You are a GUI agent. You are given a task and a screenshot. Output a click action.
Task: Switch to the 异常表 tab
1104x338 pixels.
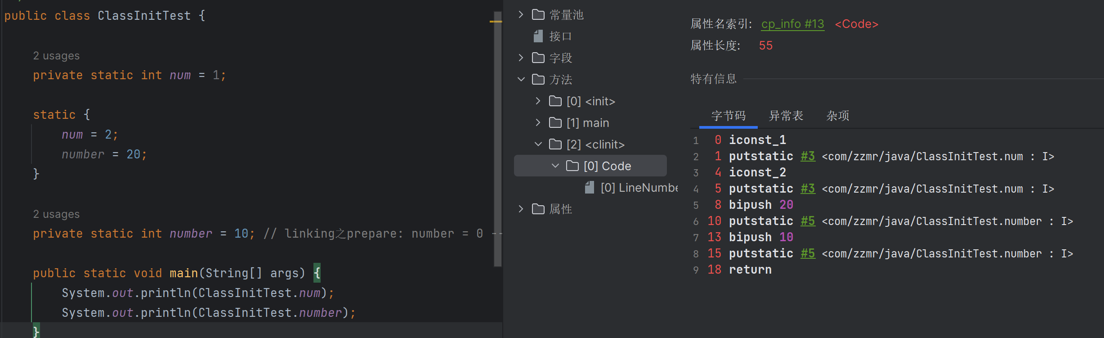click(786, 116)
